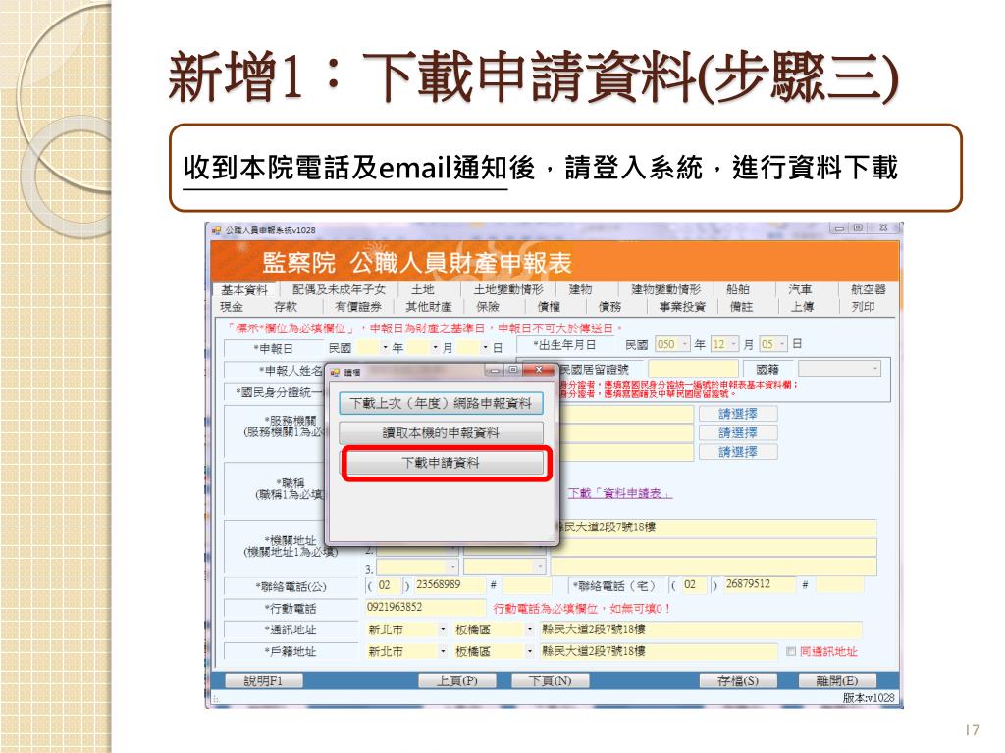The image size is (1005, 753).
Task: Click the 聯絡電話（宅） area code field
Action: [692, 585]
